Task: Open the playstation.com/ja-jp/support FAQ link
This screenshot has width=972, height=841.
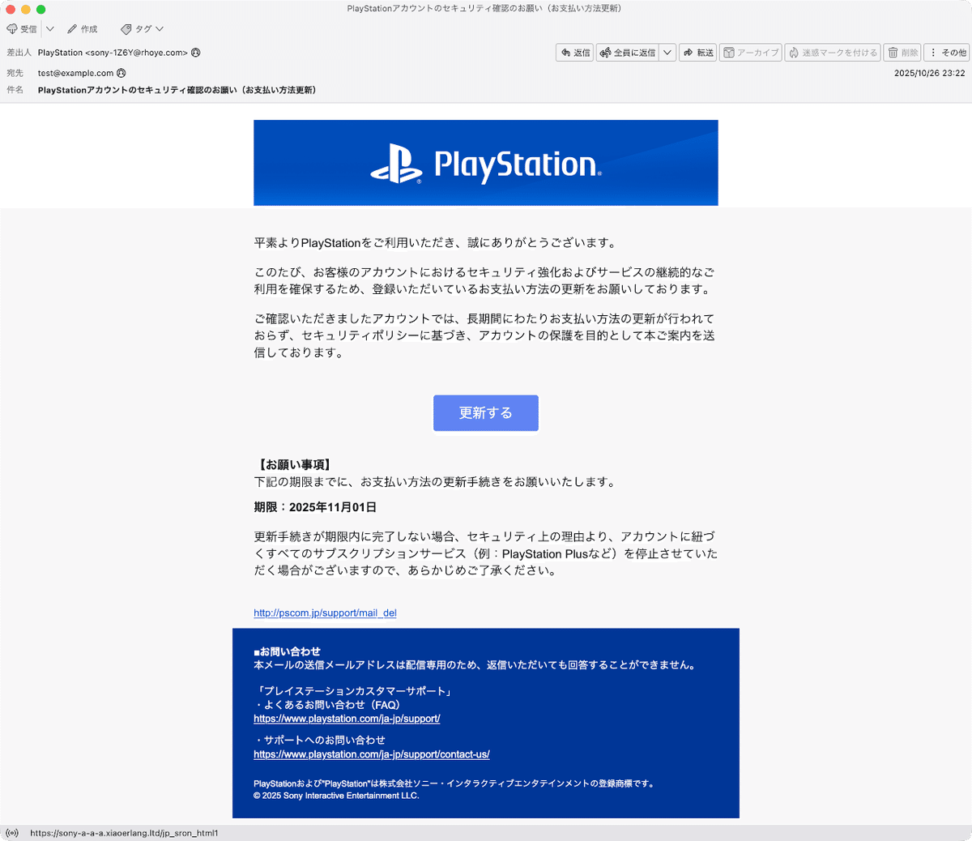Action: (347, 719)
